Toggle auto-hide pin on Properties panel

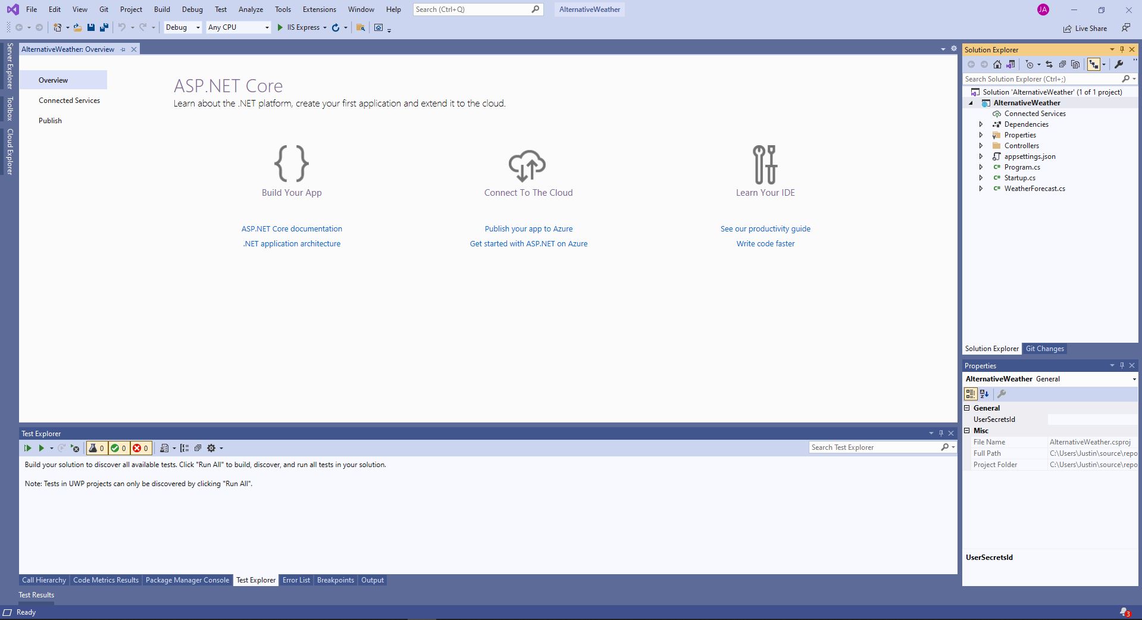(x=1122, y=365)
